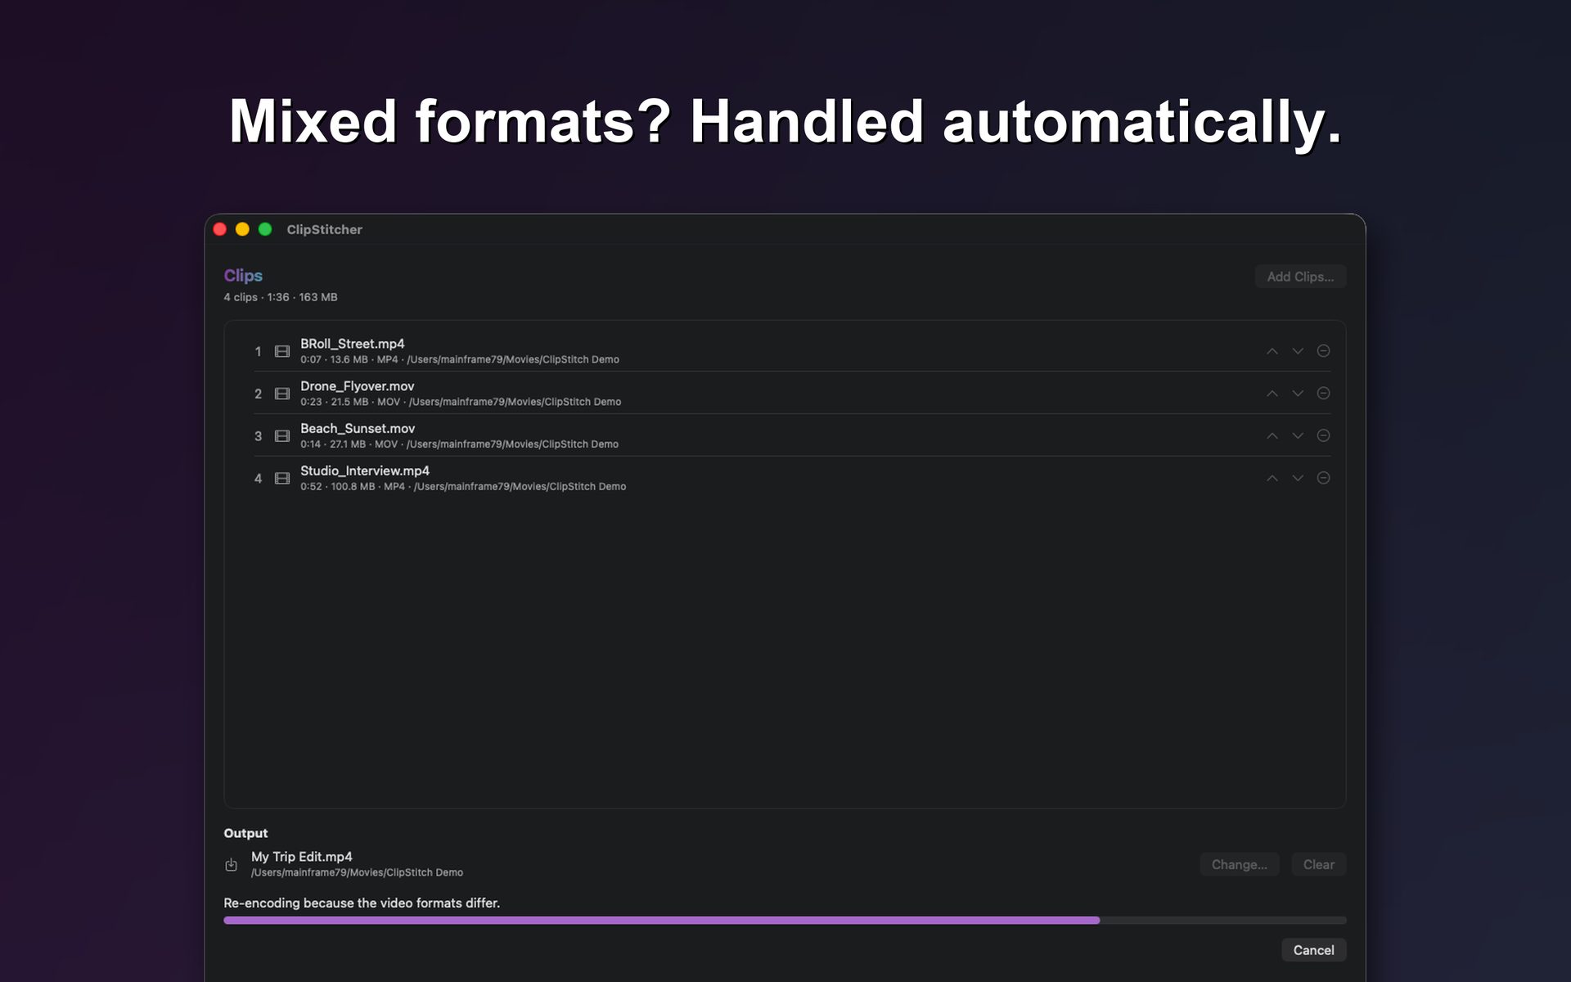Move Studio_Interview.mp4 down in order
This screenshot has width=1571, height=982.
(x=1298, y=478)
